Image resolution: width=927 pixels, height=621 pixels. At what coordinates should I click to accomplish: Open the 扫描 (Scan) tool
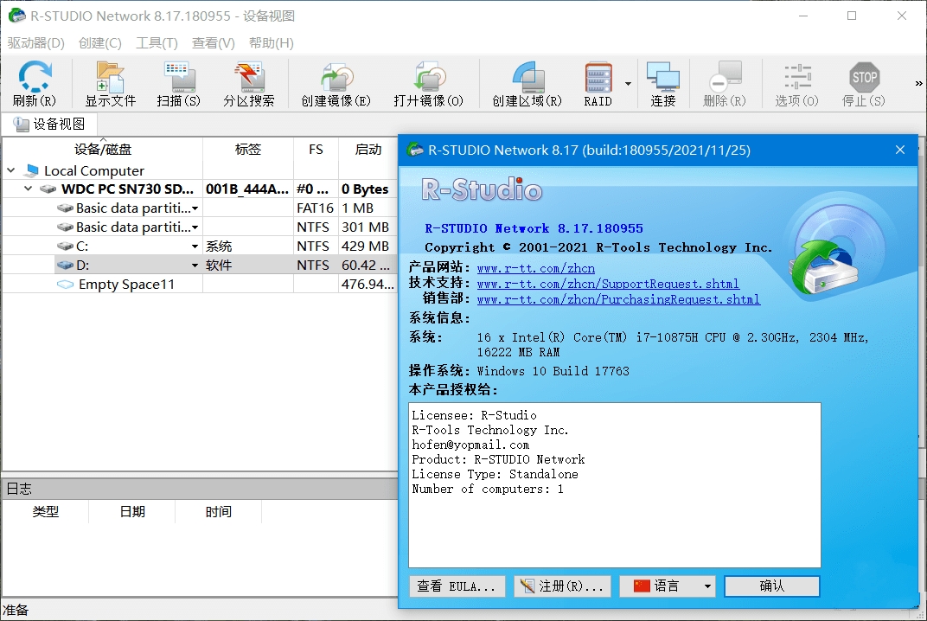pos(178,83)
